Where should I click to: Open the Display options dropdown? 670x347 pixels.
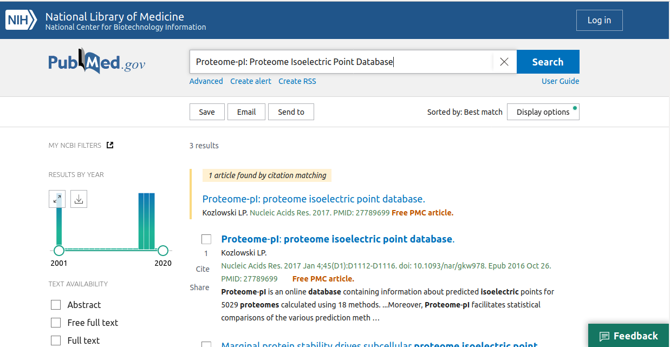[x=543, y=112]
